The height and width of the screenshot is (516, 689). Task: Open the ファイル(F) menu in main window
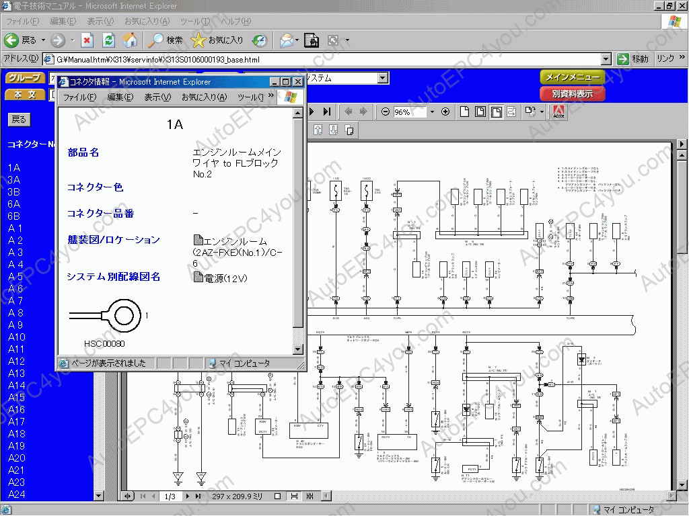(22, 22)
